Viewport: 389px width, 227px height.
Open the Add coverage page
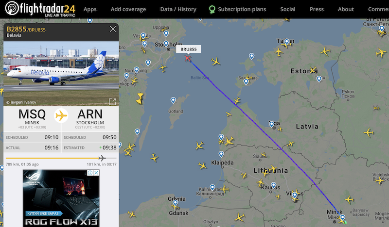(128, 9)
